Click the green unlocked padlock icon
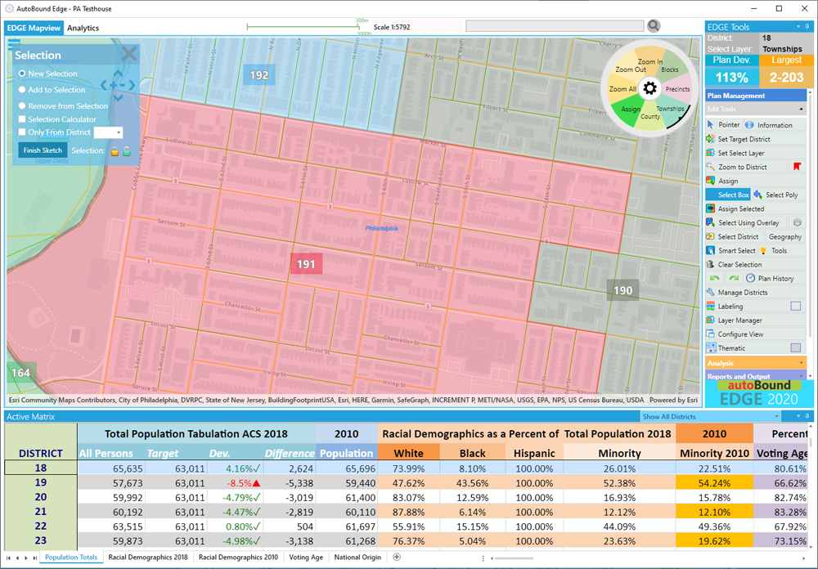This screenshot has height=569, width=818. tap(127, 151)
